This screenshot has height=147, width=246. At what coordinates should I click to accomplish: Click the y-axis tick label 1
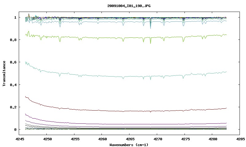(x=15, y=17)
